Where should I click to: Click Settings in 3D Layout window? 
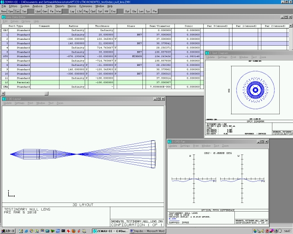pos(19,103)
